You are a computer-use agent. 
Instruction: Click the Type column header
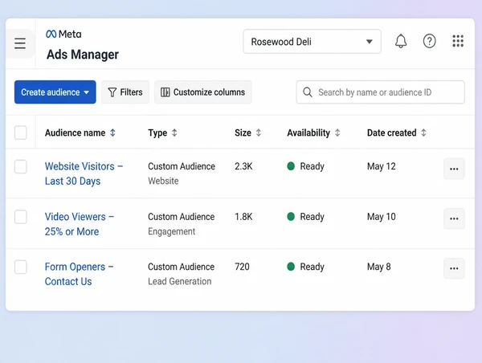click(x=157, y=133)
